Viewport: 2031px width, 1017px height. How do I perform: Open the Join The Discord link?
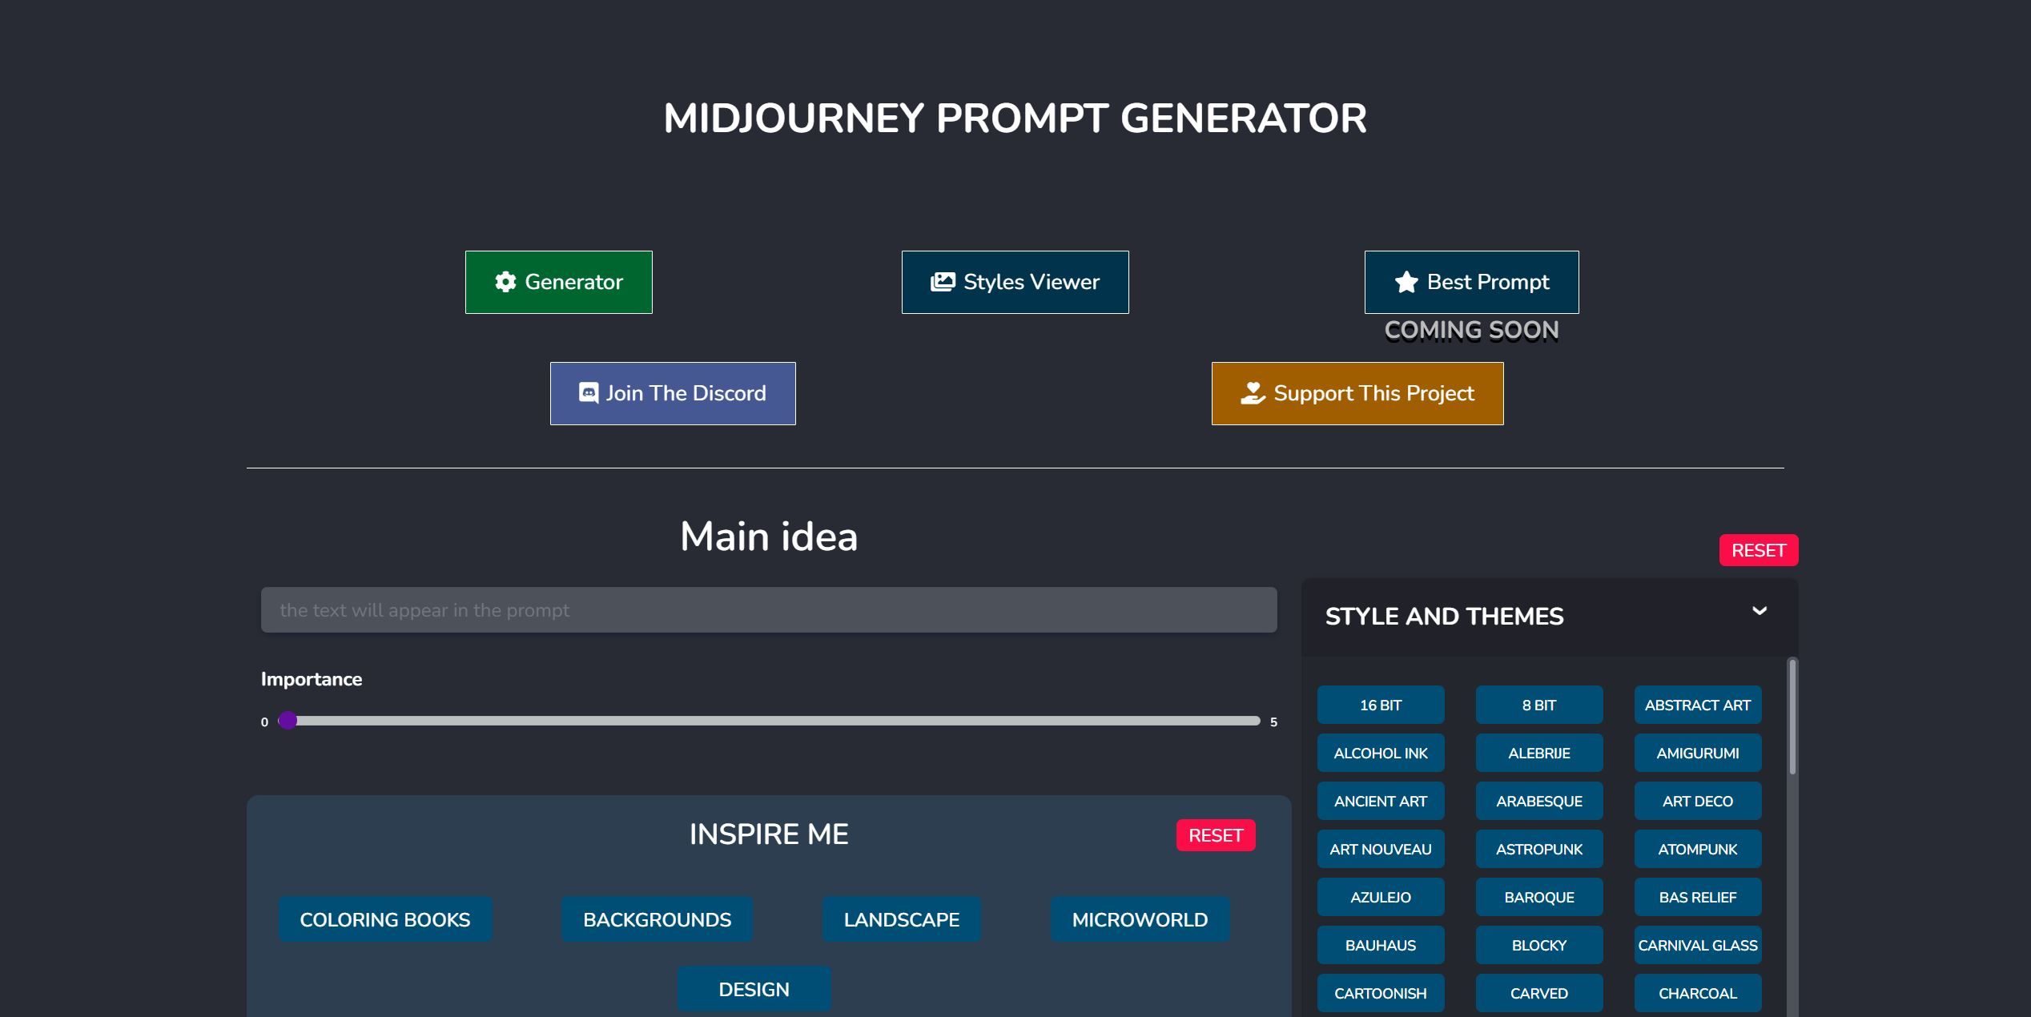point(673,392)
